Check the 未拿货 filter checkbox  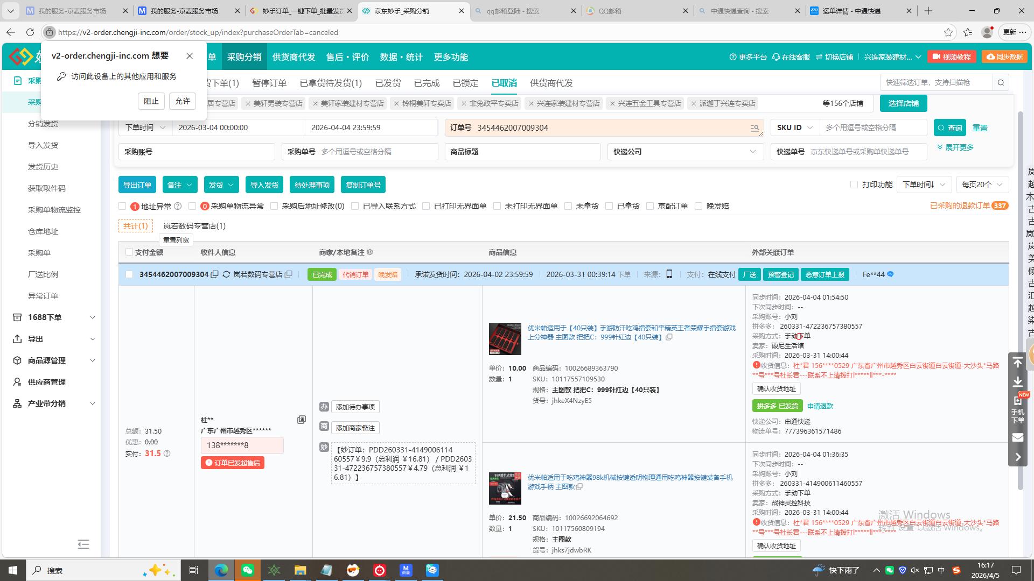[569, 206]
